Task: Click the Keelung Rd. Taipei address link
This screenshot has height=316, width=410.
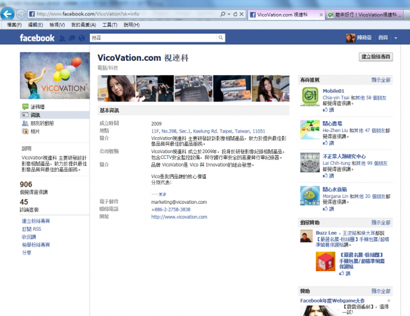Action: point(208,131)
